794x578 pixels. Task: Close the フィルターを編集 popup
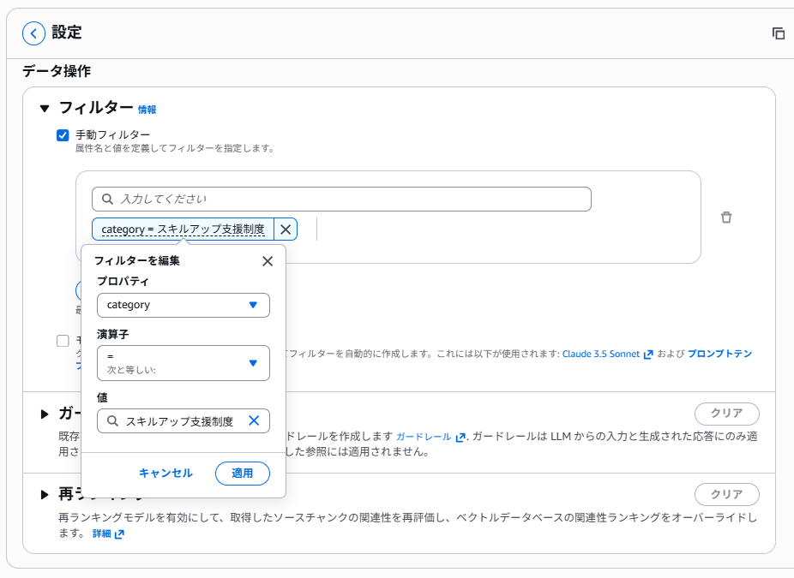pos(268,261)
